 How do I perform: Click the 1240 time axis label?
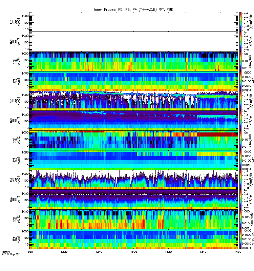99,252
